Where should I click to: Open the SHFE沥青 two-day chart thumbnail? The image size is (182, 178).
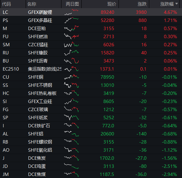(72, 61)
